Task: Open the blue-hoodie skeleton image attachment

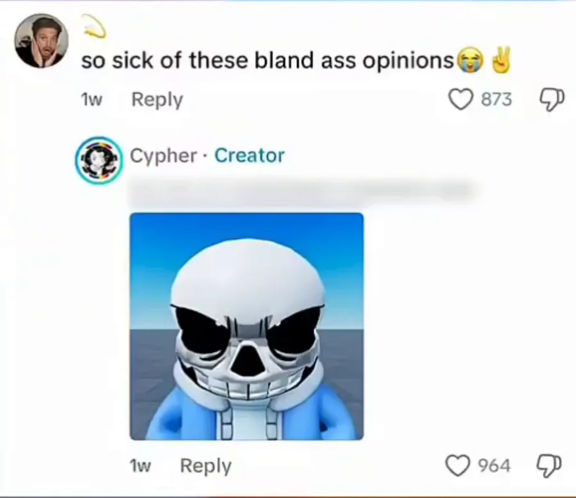Action: (x=246, y=326)
